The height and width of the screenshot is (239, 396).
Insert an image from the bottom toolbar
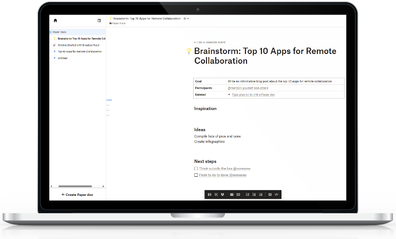click(x=209, y=195)
